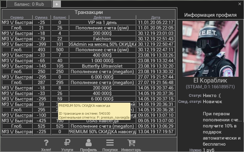Click the Баланс column header
The height and width of the screenshot is (152, 244).
point(60,18)
